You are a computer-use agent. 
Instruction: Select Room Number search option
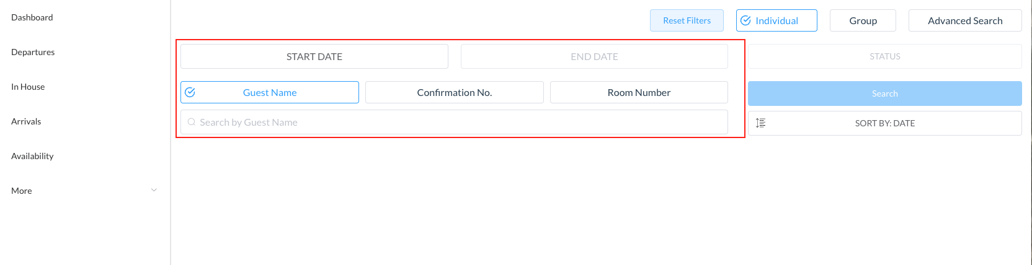pyautogui.click(x=639, y=92)
